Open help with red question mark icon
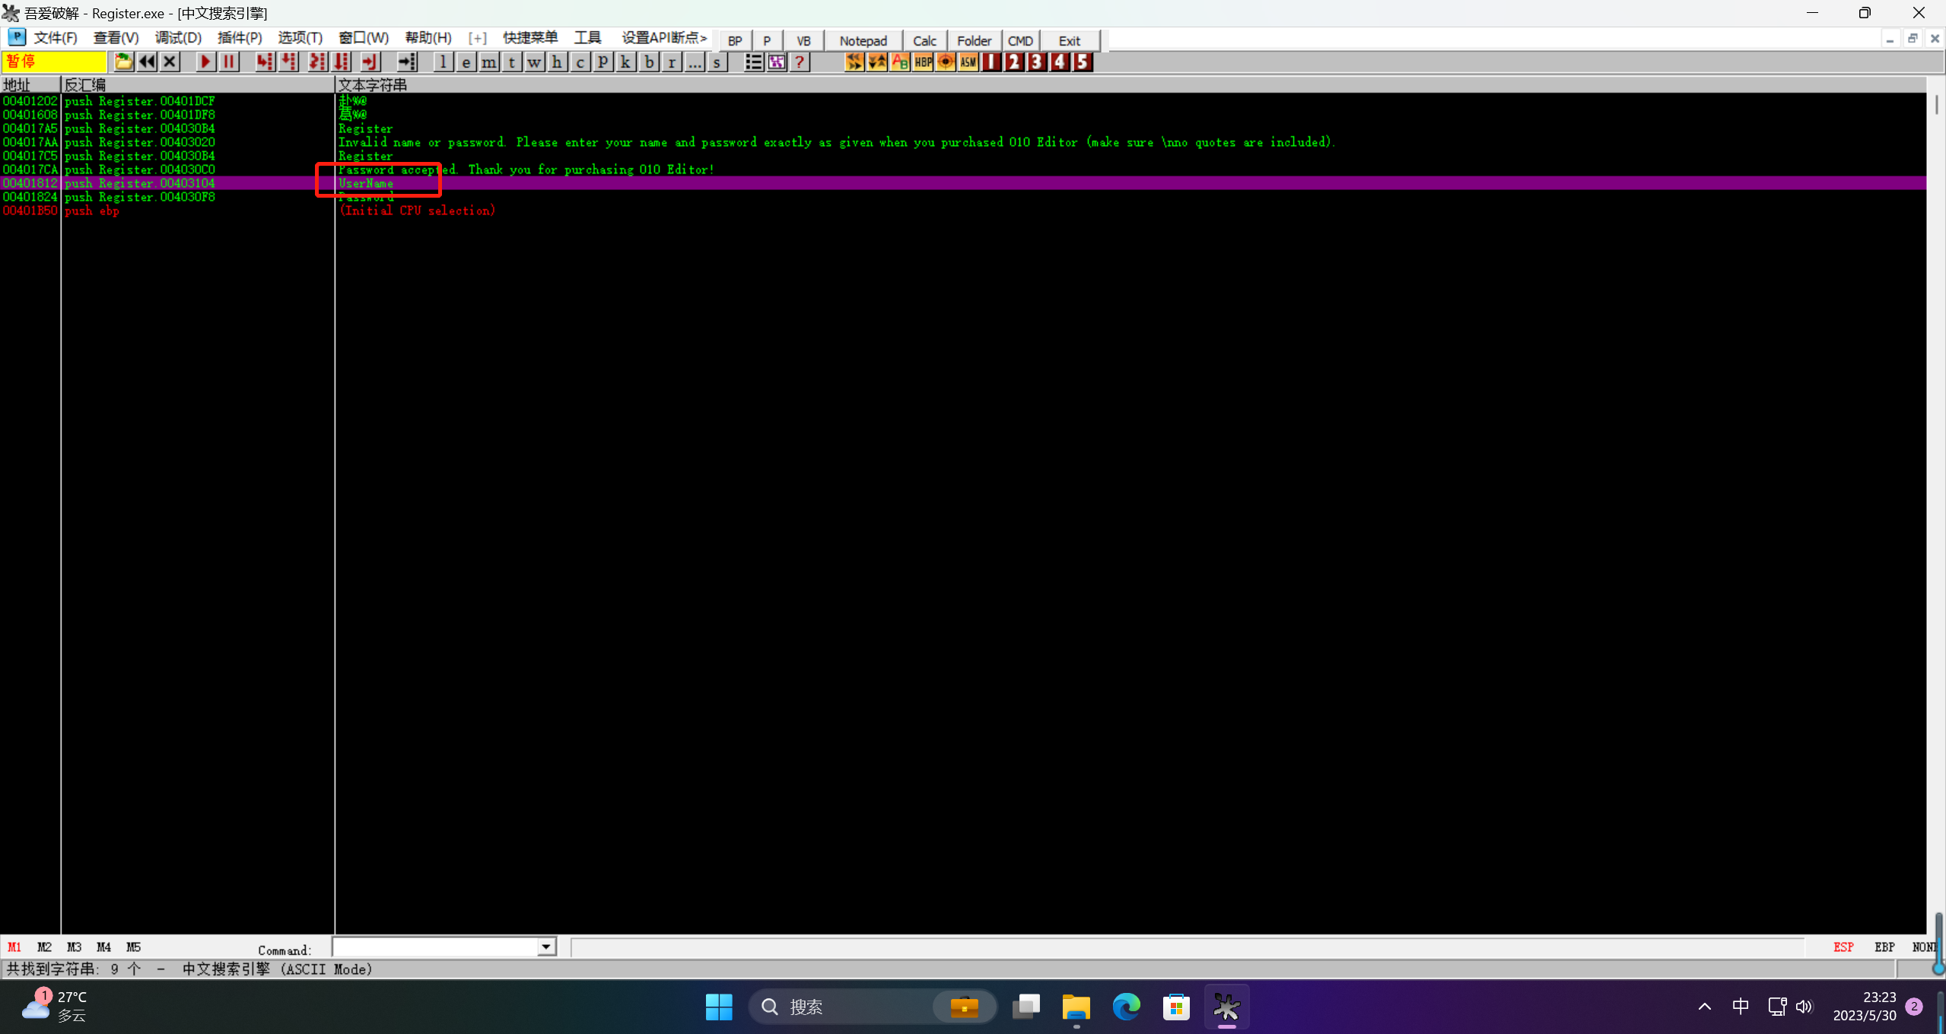This screenshot has height=1034, width=1946. coord(800,62)
